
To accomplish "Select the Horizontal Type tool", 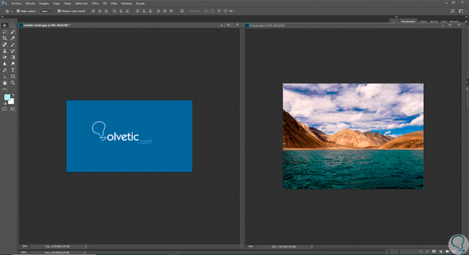I will [x=13, y=70].
